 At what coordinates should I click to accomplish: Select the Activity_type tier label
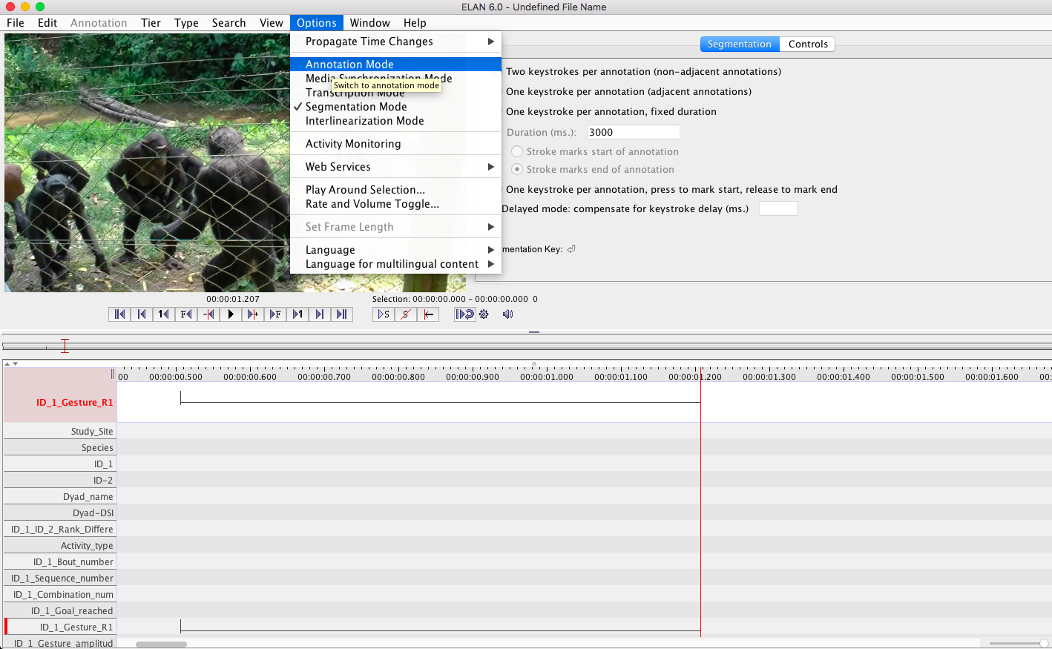click(87, 545)
